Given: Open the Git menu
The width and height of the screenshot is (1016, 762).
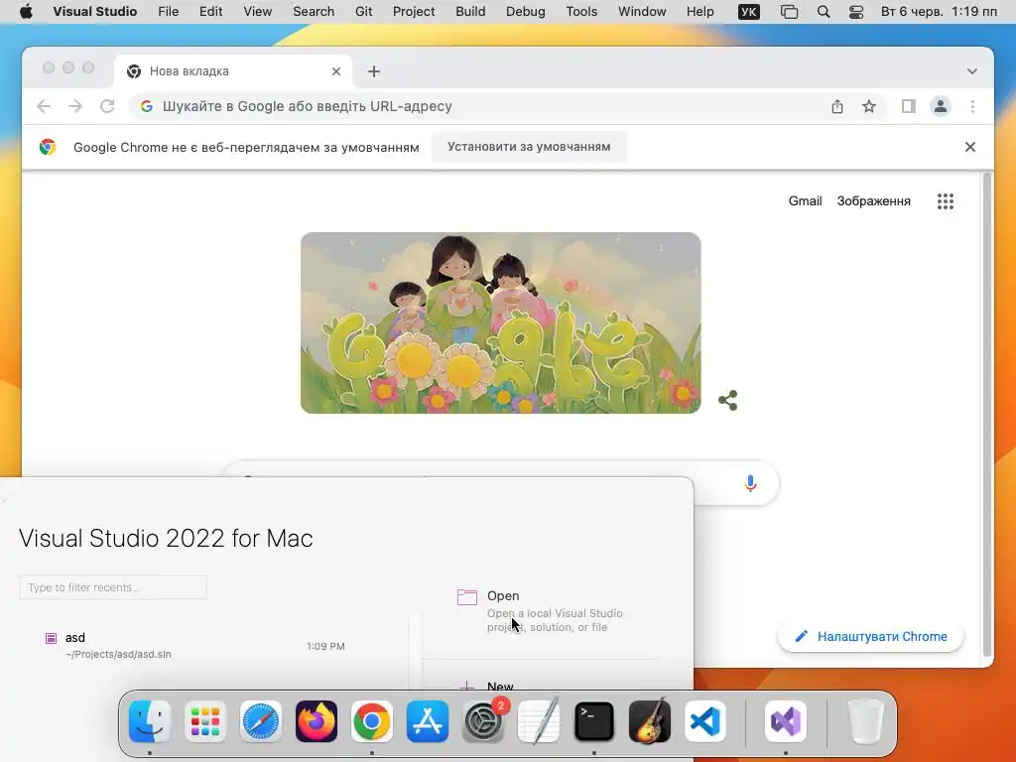Looking at the screenshot, I should pyautogui.click(x=363, y=12).
